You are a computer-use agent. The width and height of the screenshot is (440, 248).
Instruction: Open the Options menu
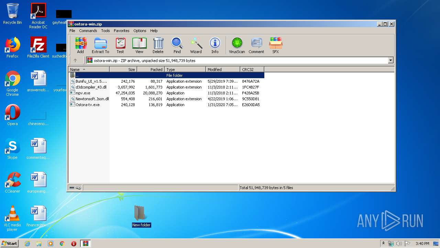click(x=140, y=31)
